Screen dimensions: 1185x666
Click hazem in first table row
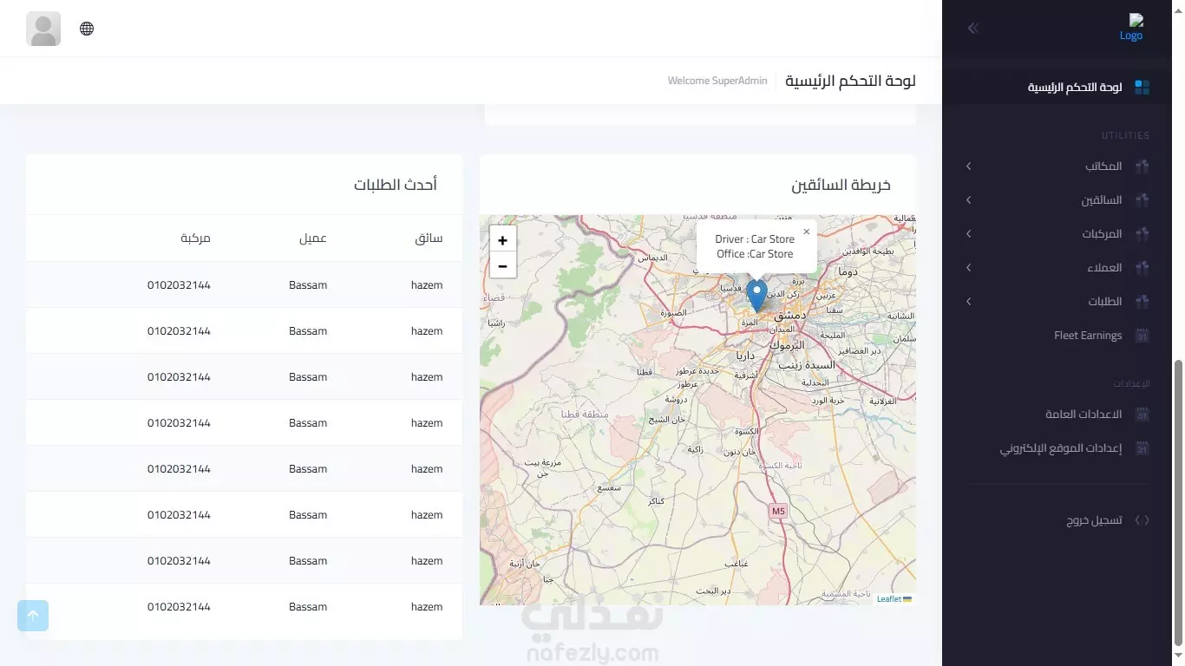pyautogui.click(x=427, y=285)
